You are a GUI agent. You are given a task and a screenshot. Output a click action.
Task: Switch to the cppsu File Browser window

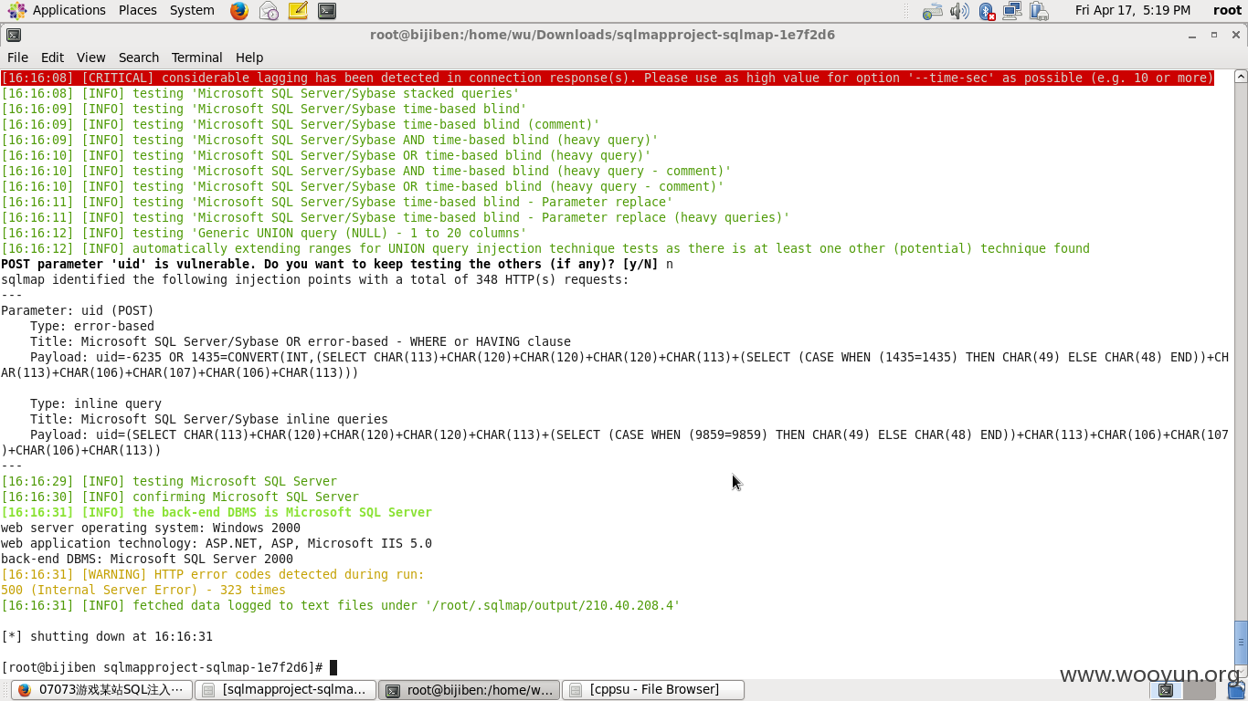pyautogui.click(x=653, y=690)
